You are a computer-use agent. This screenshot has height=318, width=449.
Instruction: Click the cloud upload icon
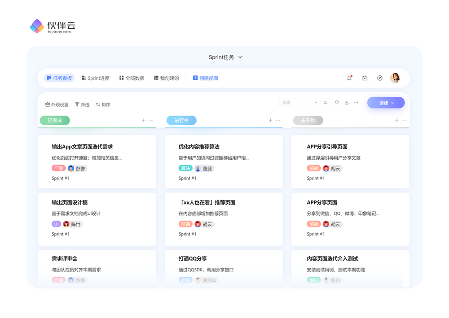click(x=337, y=103)
